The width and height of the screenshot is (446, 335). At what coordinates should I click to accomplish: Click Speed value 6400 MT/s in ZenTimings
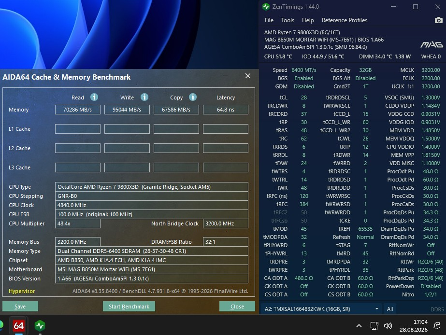click(x=304, y=70)
